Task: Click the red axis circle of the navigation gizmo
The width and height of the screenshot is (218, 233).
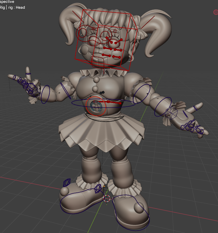Action: pos(216,12)
